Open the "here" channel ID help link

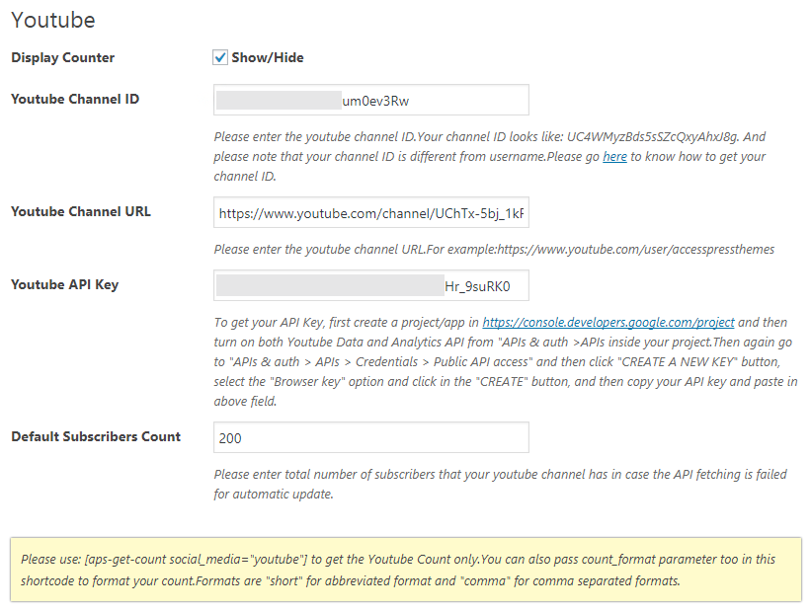coord(614,157)
